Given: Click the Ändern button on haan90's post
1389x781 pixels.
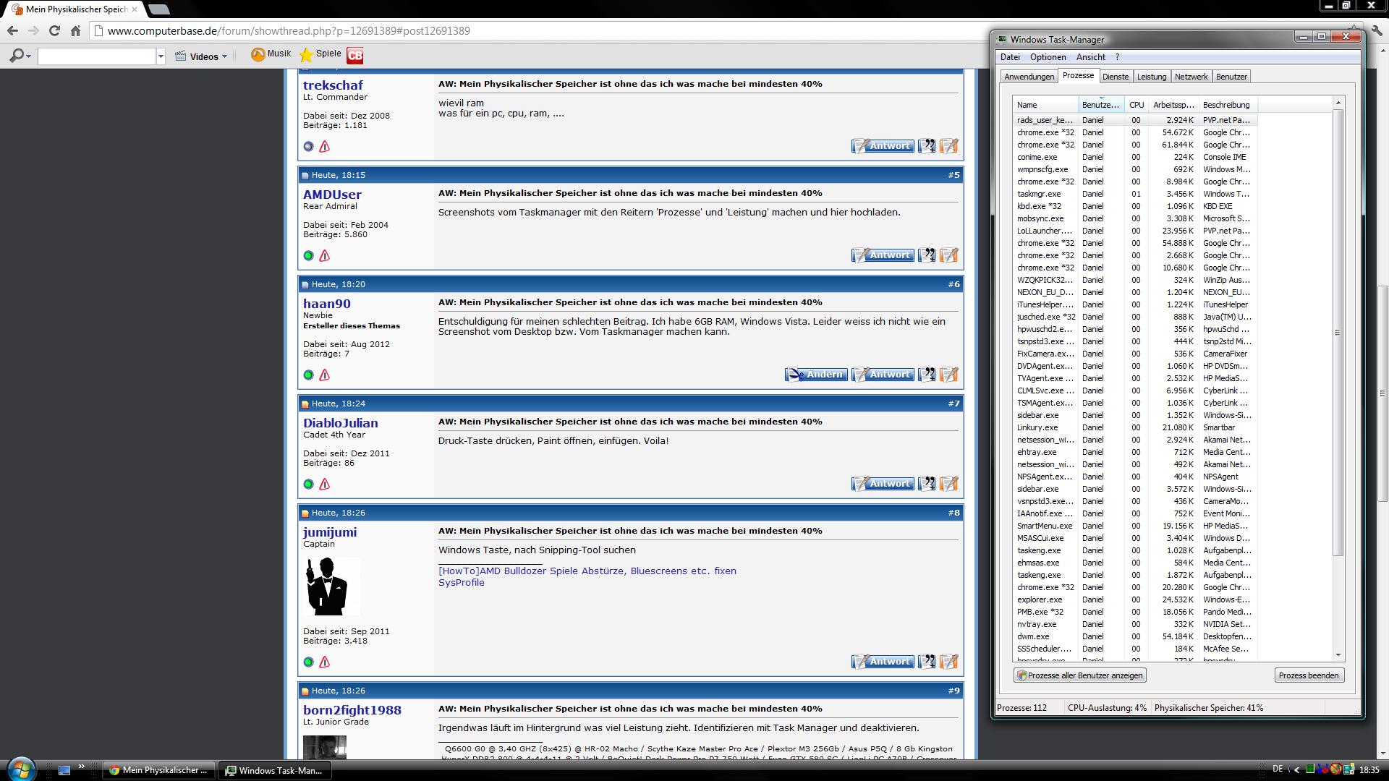Looking at the screenshot, I should [816, 374].
